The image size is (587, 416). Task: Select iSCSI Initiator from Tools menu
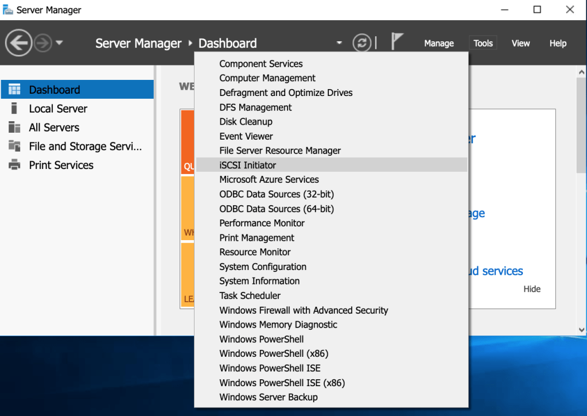tap(247, 165)
